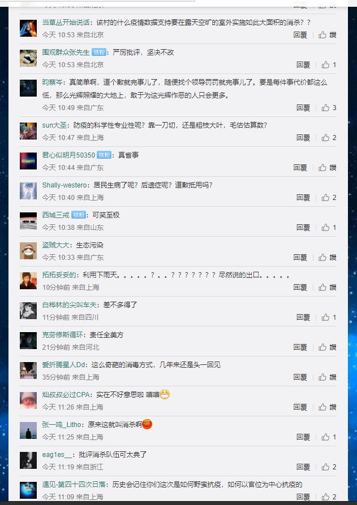
Task: Like sun大圣's comment about 防疫
Action: pyautogui.click(x=329, y=137)
